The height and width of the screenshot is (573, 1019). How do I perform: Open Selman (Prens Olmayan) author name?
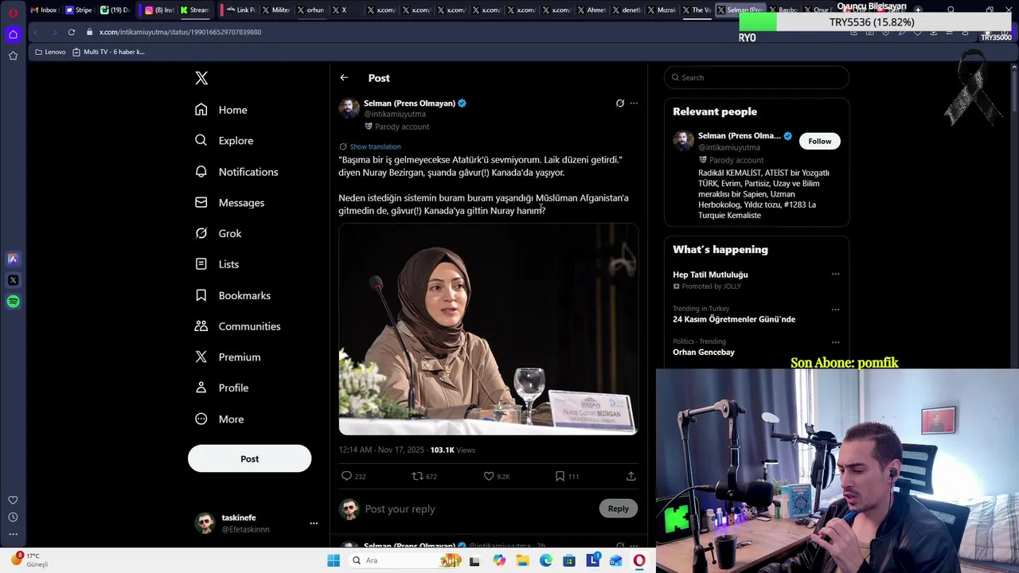pyautogui.click(x=409, y=103)
